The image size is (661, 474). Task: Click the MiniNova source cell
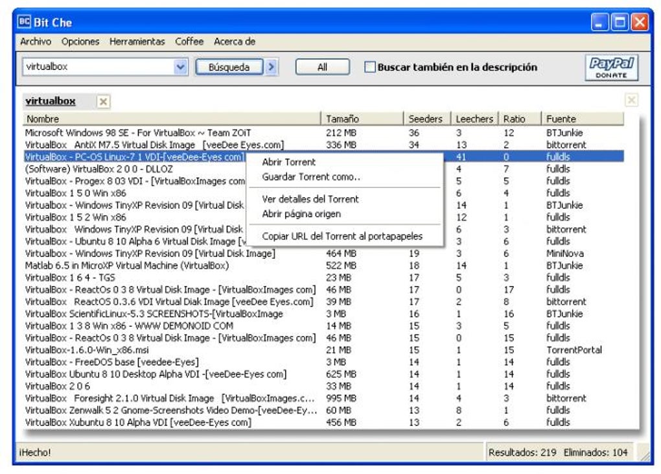[565, 254]
